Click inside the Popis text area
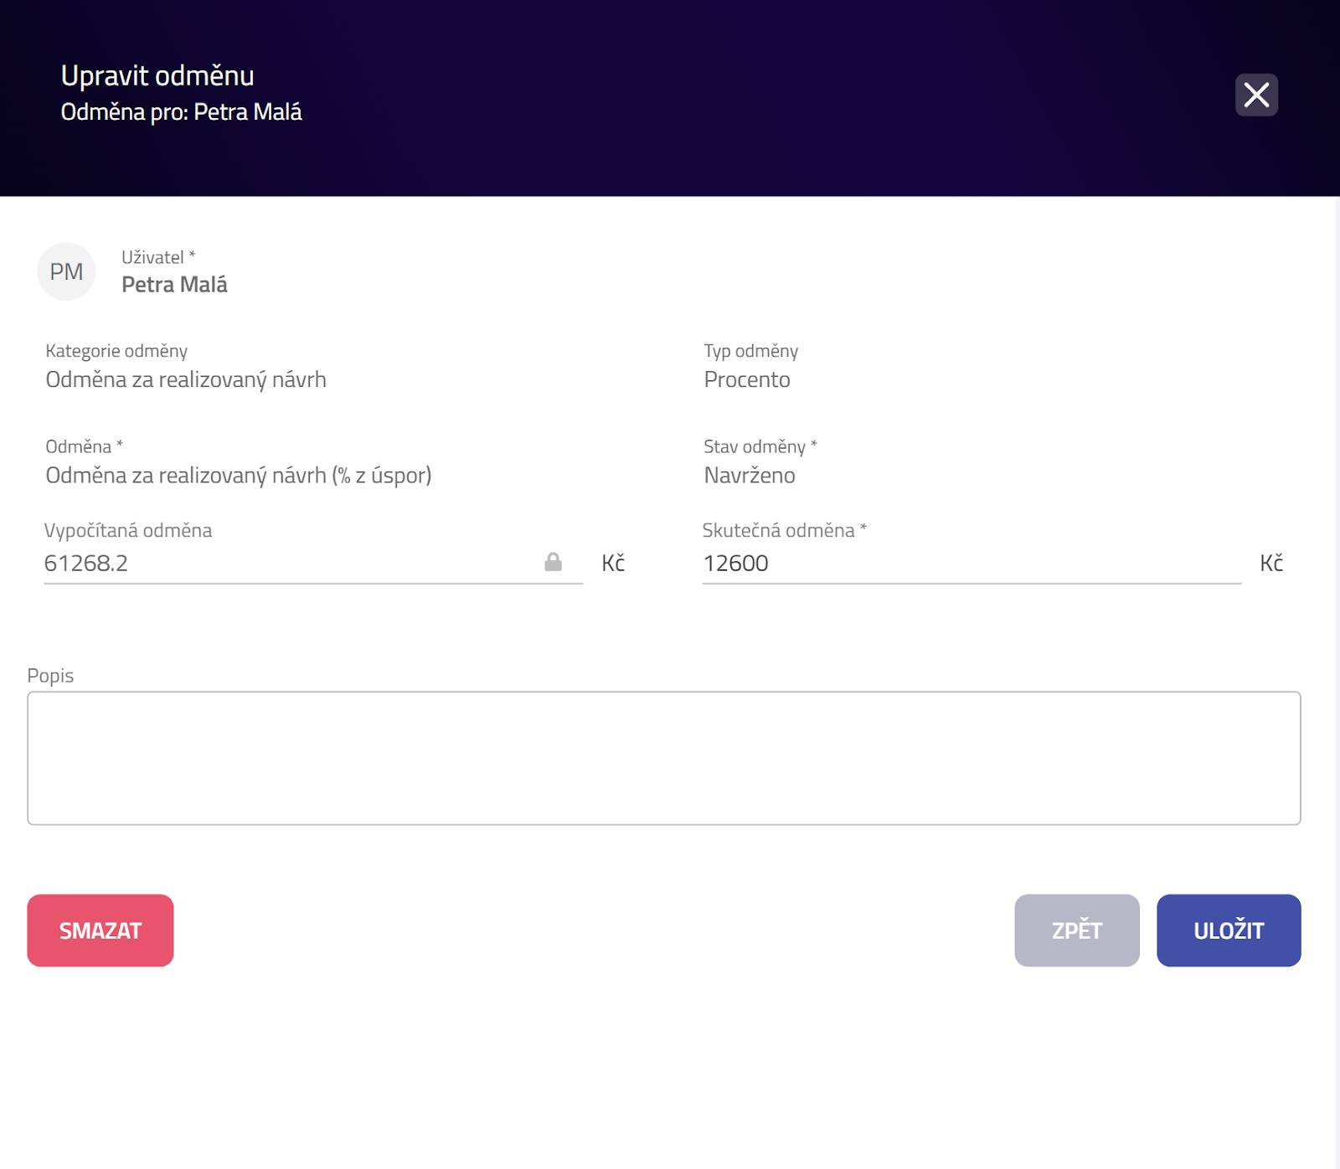Image resolution: width=1340 pixels, height=1169 pixels. tap(663, 758)
